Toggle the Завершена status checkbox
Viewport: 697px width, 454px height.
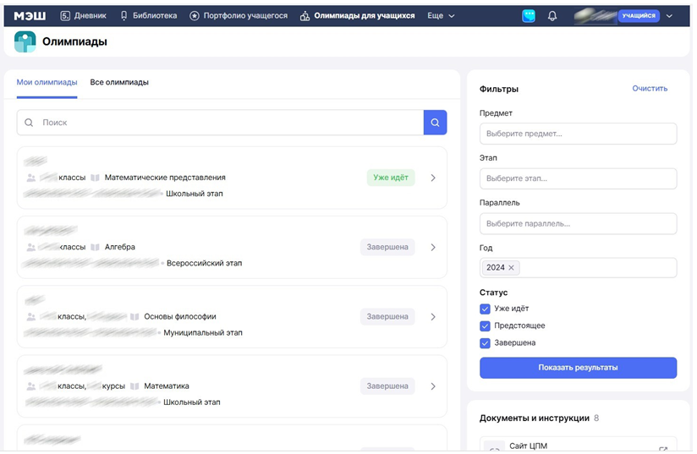pos(485,342)
